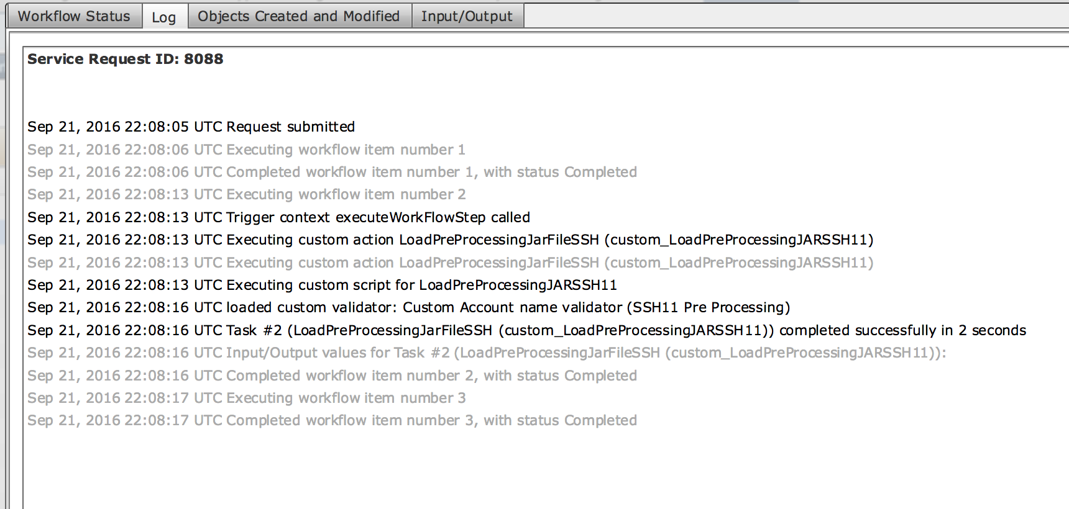Select the 22:08:05 Request submitted log line
Viewport: 1069px width, 509px height.
[x=191, y=127]
